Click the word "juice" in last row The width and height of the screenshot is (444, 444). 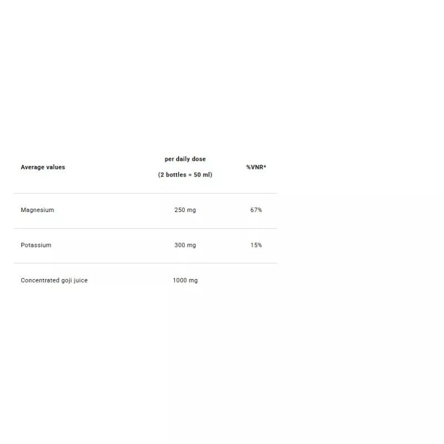80,280
